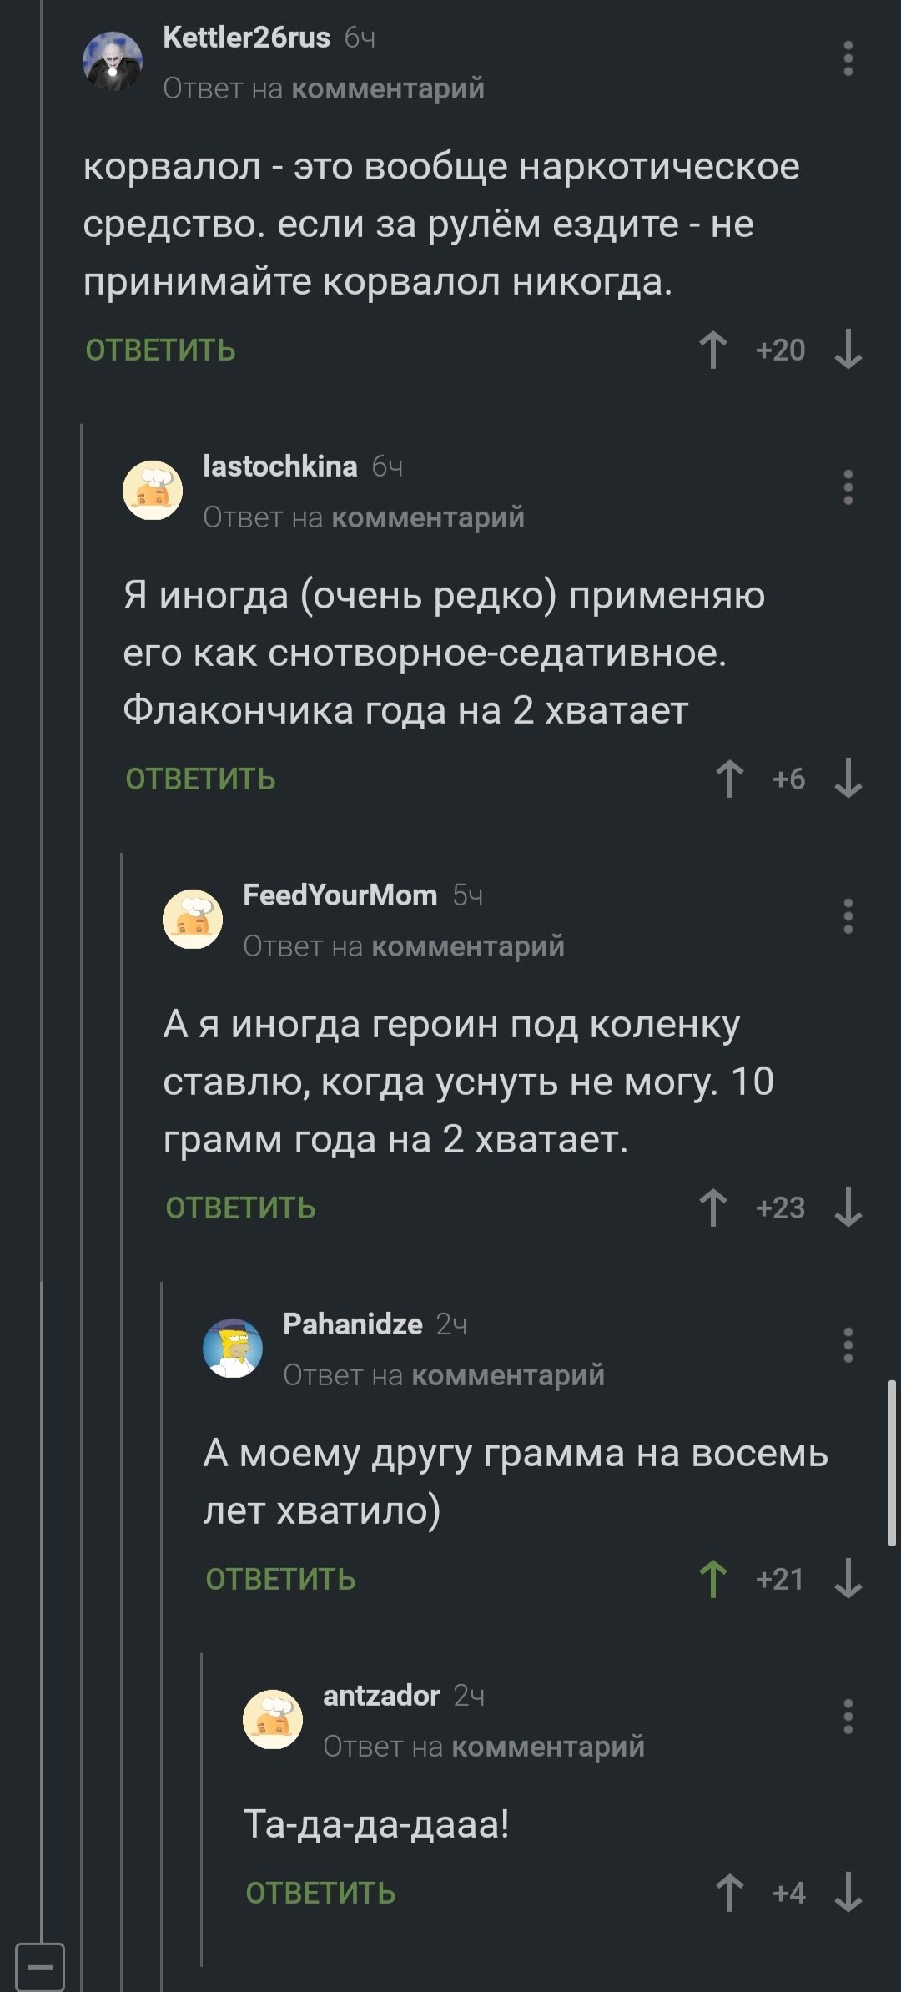Upvote lastochkina's comment
Screen dimensions: 901x1992
point(730,779)
